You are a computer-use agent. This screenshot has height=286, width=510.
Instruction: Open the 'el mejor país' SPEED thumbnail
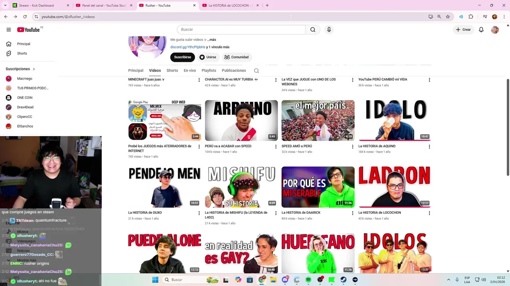pos(318,120)
